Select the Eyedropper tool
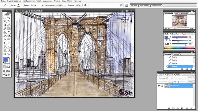The height and width of the screenshot is (111, 198). [x=9, y=51]
